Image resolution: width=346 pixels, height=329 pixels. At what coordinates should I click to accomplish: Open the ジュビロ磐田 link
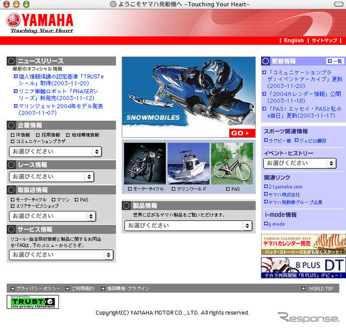pos(312,140)
